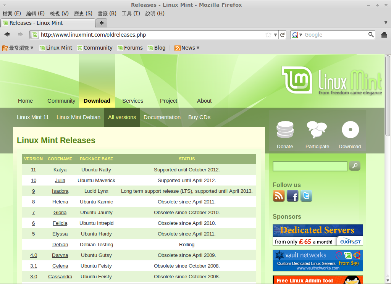Viewport: 391px width, 284px height.
Task: Open the Katya codename link
Action: 60,170
